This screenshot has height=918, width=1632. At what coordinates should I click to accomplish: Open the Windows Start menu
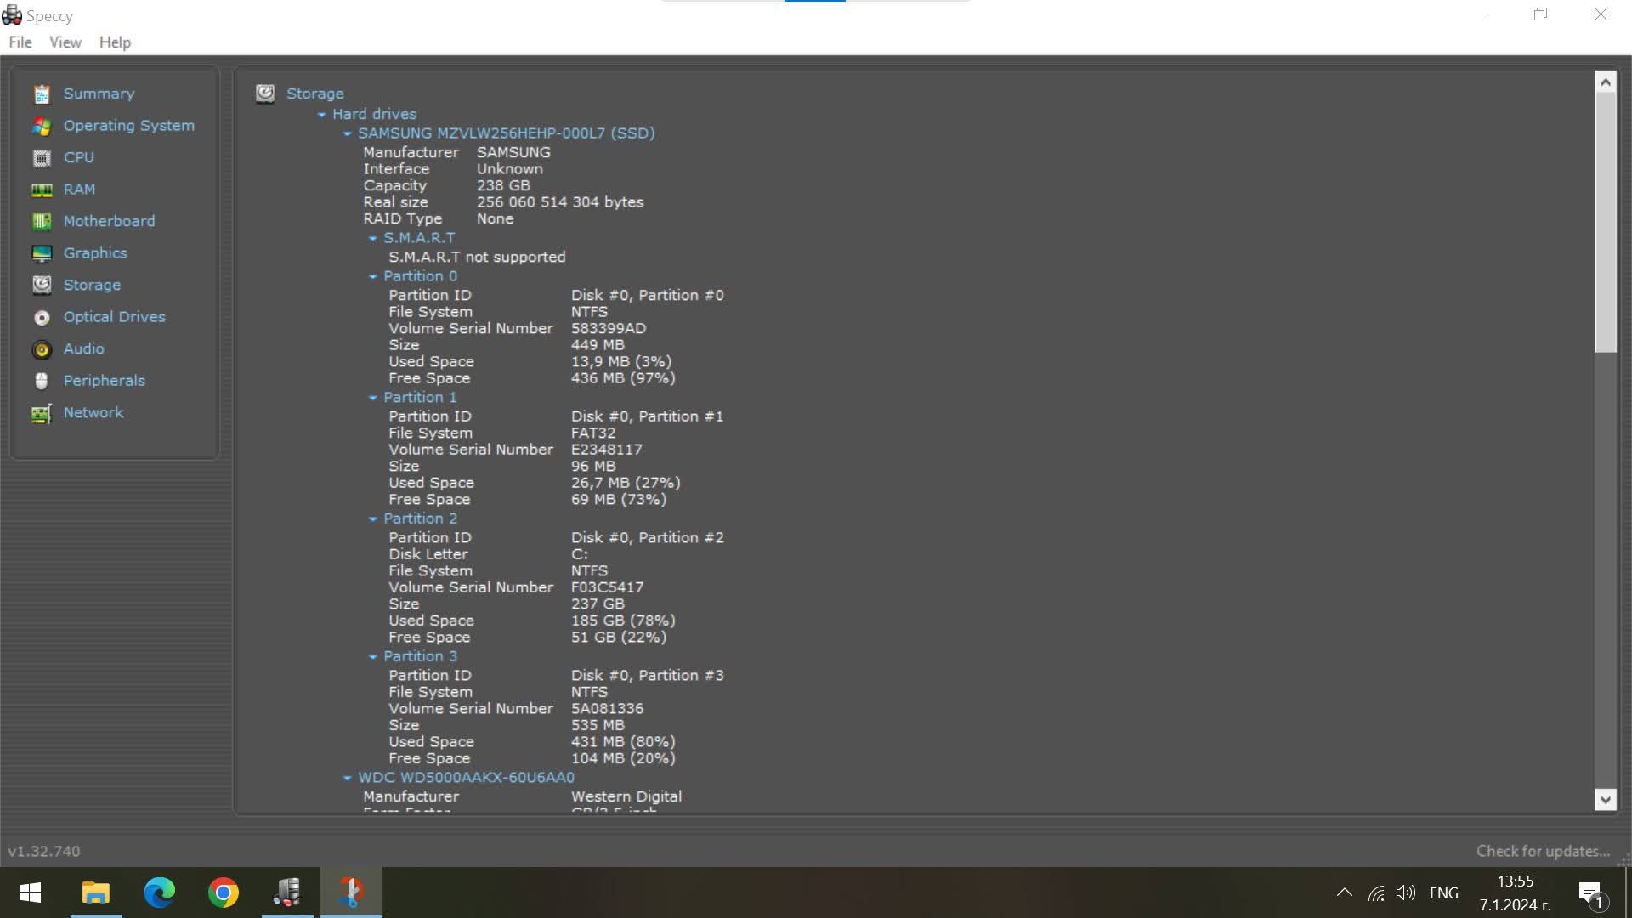click(x=31, y=892)
